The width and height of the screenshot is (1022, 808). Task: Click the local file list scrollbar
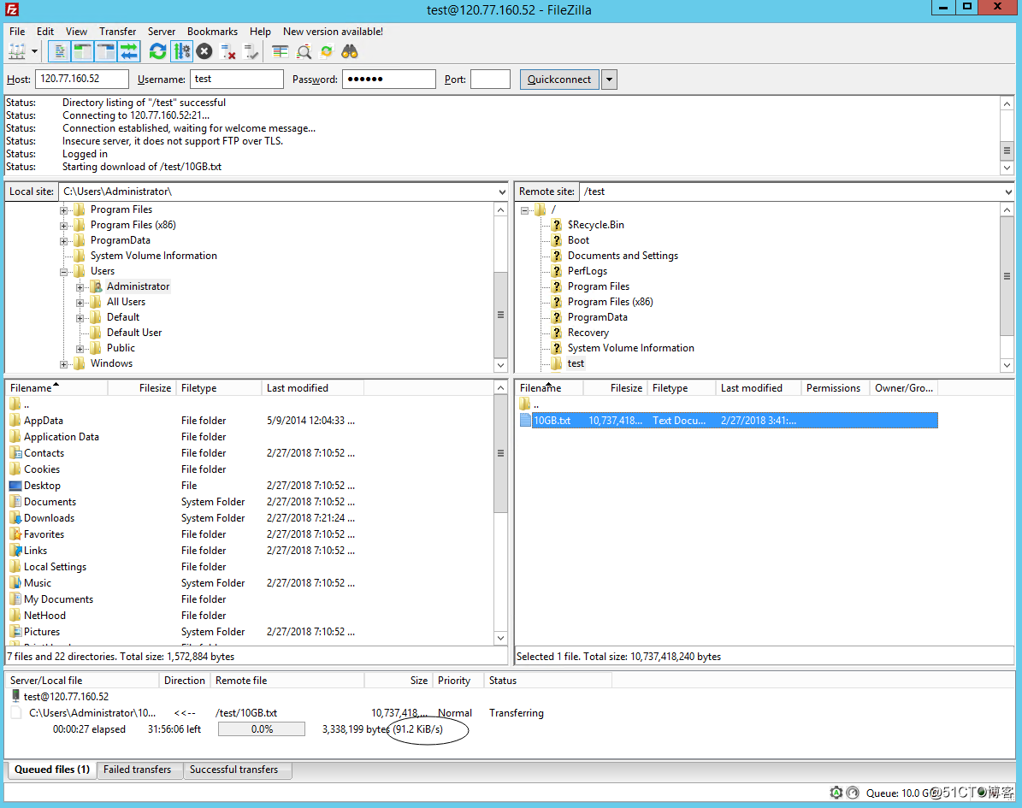pyautogui.click(x=500, y=453)
